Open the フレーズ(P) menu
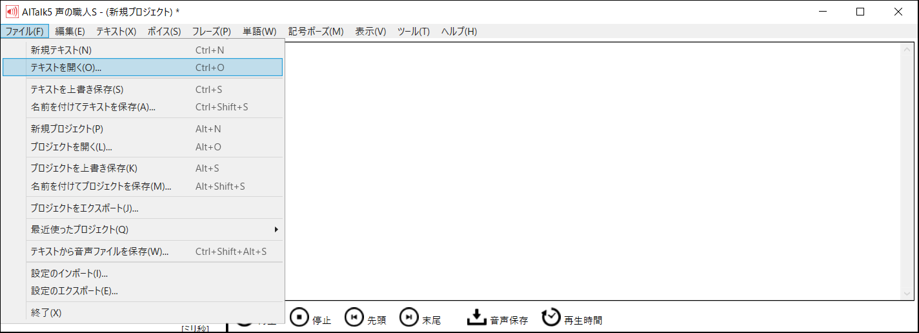 (x=212, y=31)
